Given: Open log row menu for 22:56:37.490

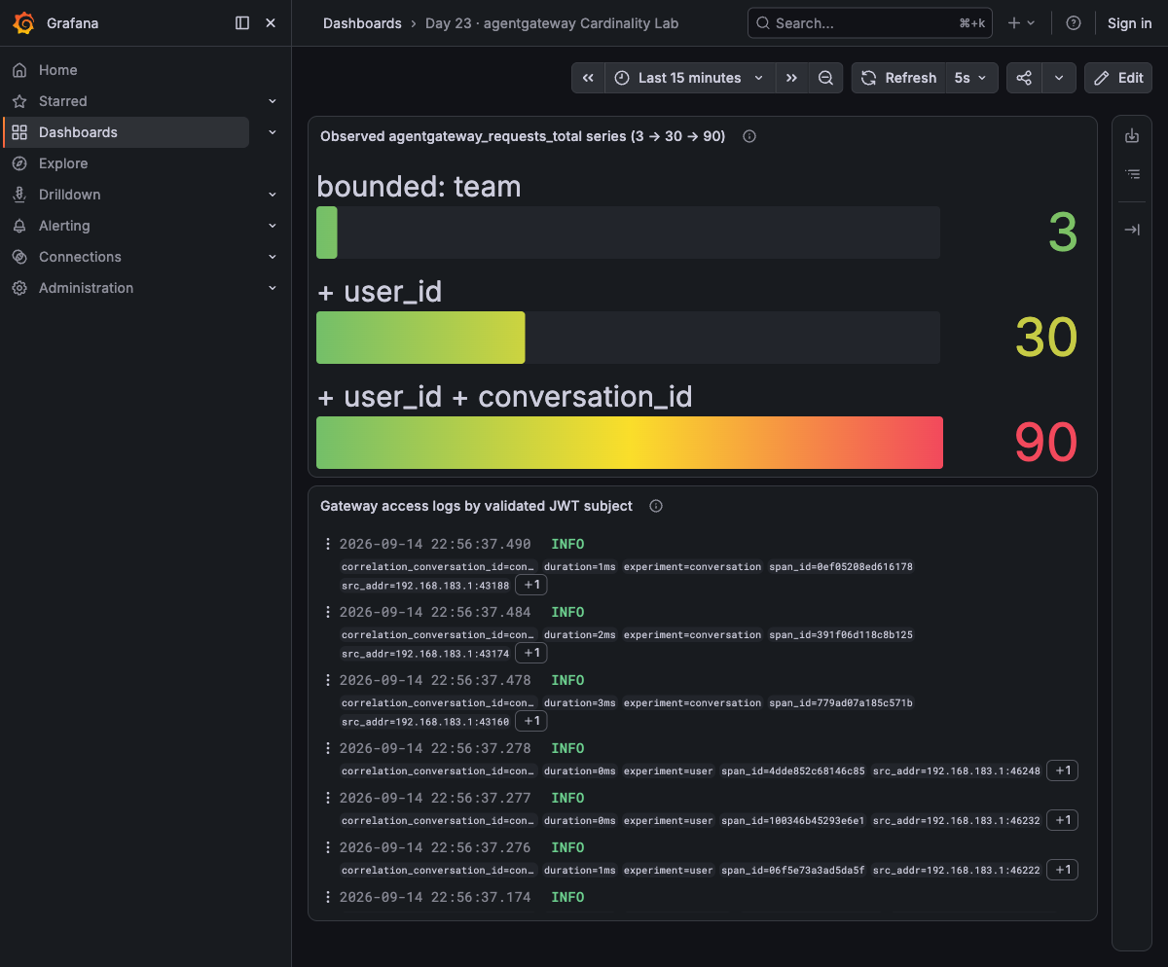Looking at the screenshot, I should pyautogui.click(x=328, y=544).
